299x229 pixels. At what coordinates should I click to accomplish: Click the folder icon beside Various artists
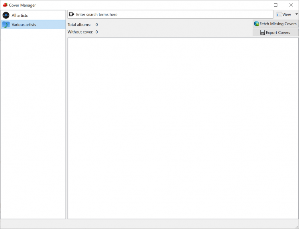pyautogui.click(x=6, y=25)
